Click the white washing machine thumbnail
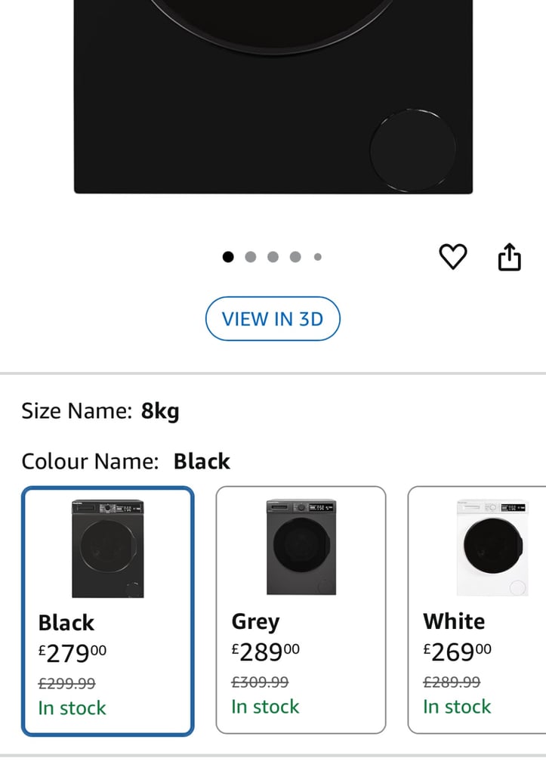 pyautogui.click(x=492, y=547)
